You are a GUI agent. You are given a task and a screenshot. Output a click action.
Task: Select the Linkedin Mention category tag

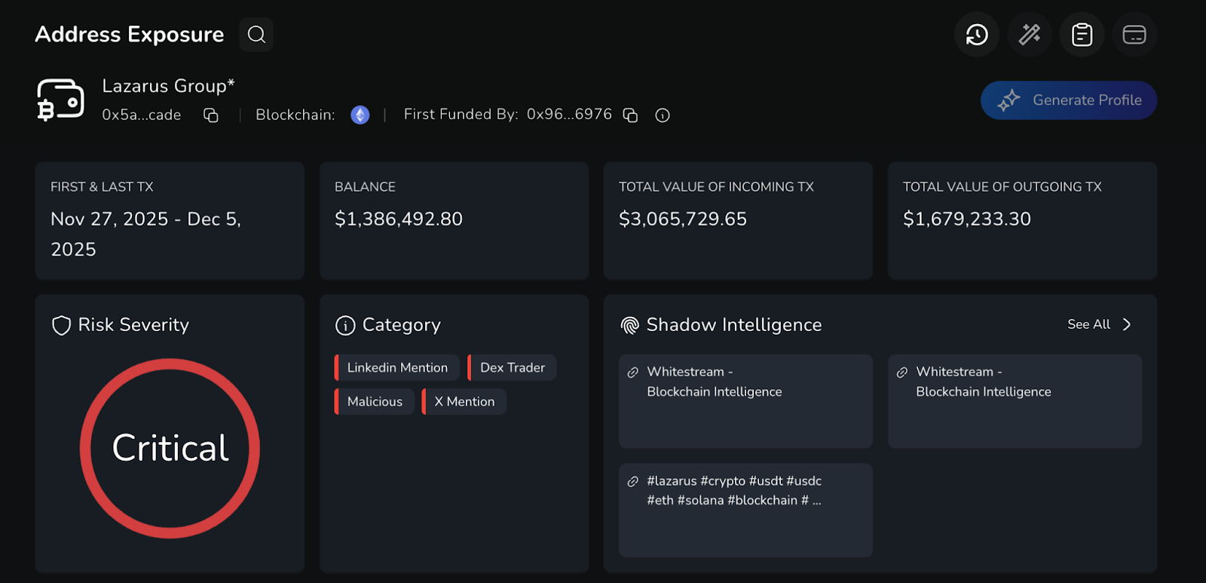[397, 368]
